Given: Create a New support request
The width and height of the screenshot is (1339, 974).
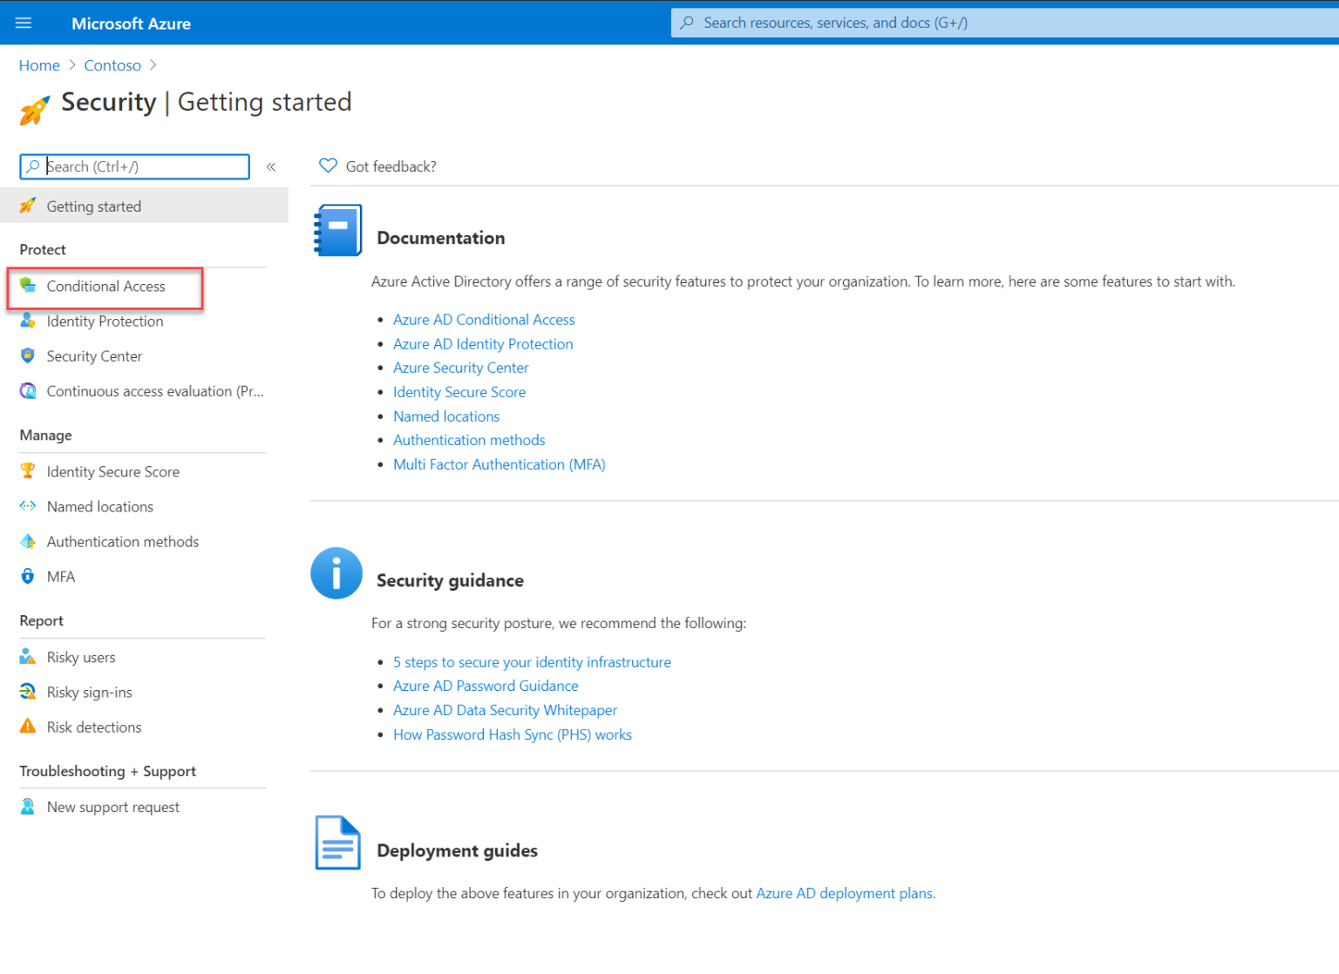Looking at the screenshot, I should (112, 807).
